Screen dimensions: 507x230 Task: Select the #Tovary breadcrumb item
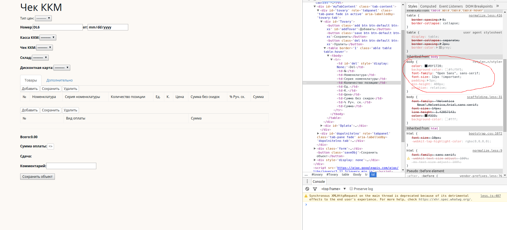(332, 175)
